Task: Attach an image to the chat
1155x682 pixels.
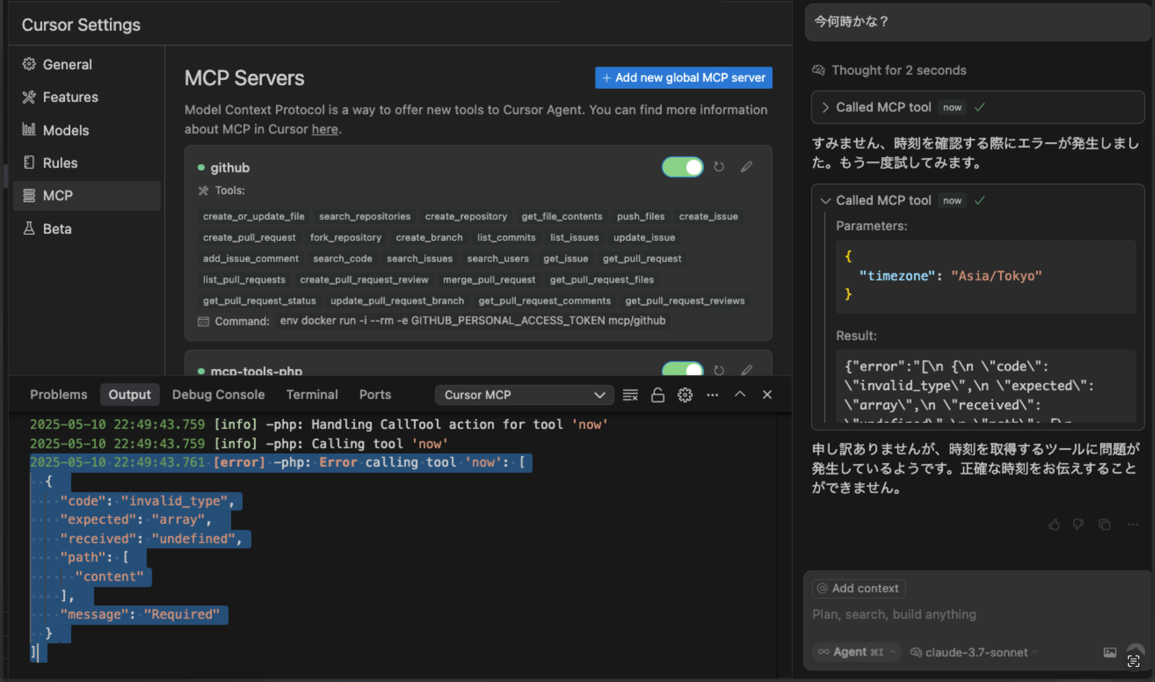Action: tap(1110, 652)
